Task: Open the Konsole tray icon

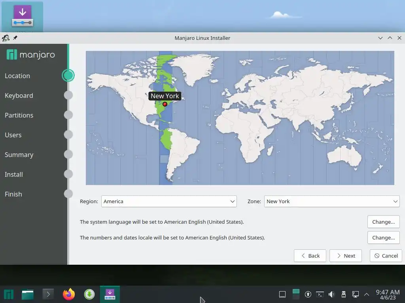Action: pos(320,294)
